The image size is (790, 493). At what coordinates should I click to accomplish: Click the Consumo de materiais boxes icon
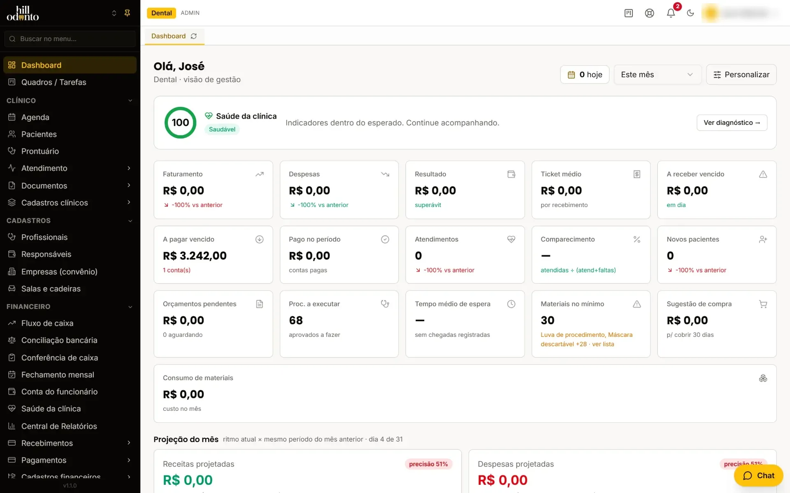point(763,378)
